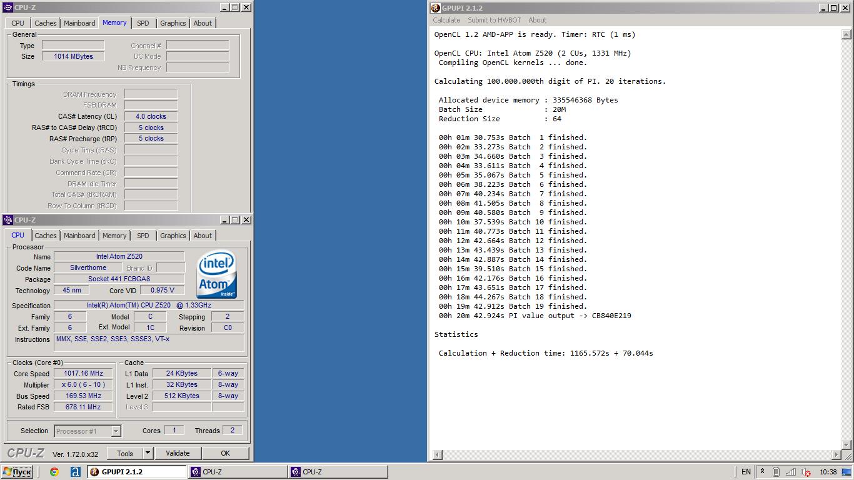The width and height of the screenshot is (854, 480).
Task: Click 'Calculation + Reduction time' statistics line
Action: [x=546, y=353]
